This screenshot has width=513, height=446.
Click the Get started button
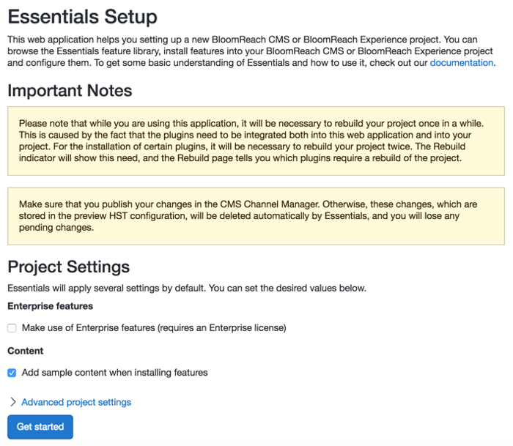tap(40, 427)
